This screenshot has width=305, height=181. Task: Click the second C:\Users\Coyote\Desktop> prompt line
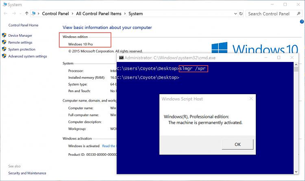pos(148,77)
